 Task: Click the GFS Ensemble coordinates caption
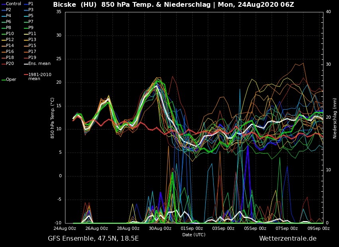pyautogui.click(x=93, y=239)
